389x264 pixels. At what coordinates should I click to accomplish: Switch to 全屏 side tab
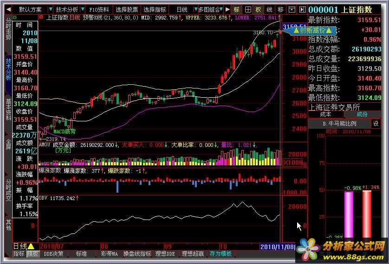(x=8, y=145)
